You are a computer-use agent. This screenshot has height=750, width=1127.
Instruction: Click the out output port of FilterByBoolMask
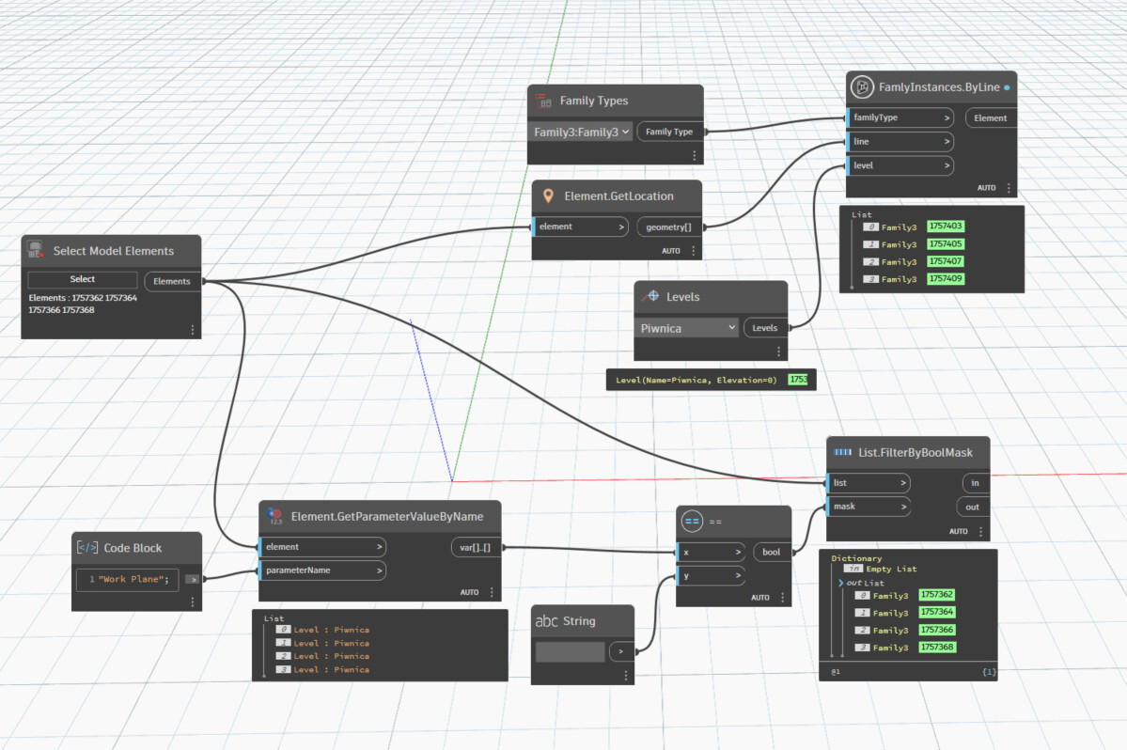tap(973, 507)
